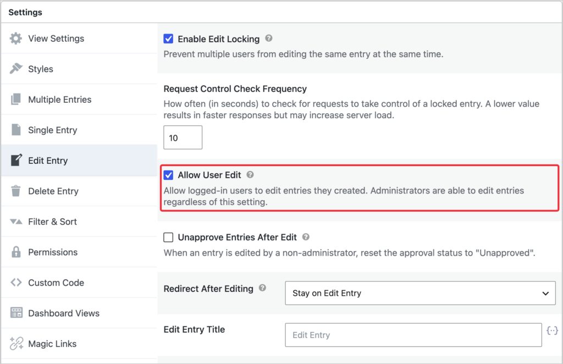The image size is (563, 364).
Task: Click the Edit Entry Title label
Action: tap(194, 329)
